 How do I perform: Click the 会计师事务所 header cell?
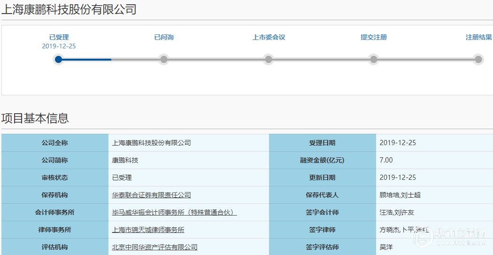pos(55,212)
